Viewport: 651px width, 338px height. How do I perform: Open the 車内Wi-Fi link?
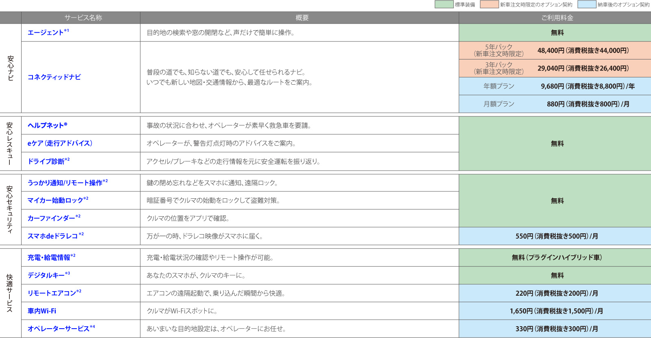42,311
